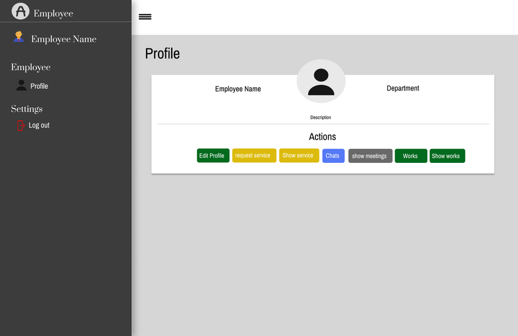
Task: Click the request service button
Action: (254, 155)
